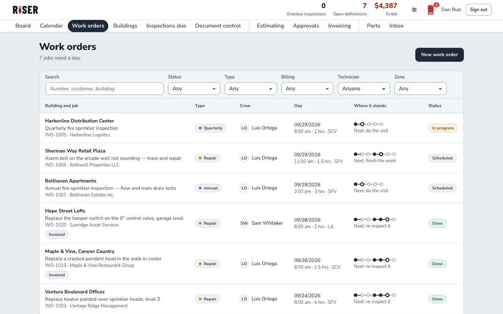Open the Parts tab

(374, 26)
